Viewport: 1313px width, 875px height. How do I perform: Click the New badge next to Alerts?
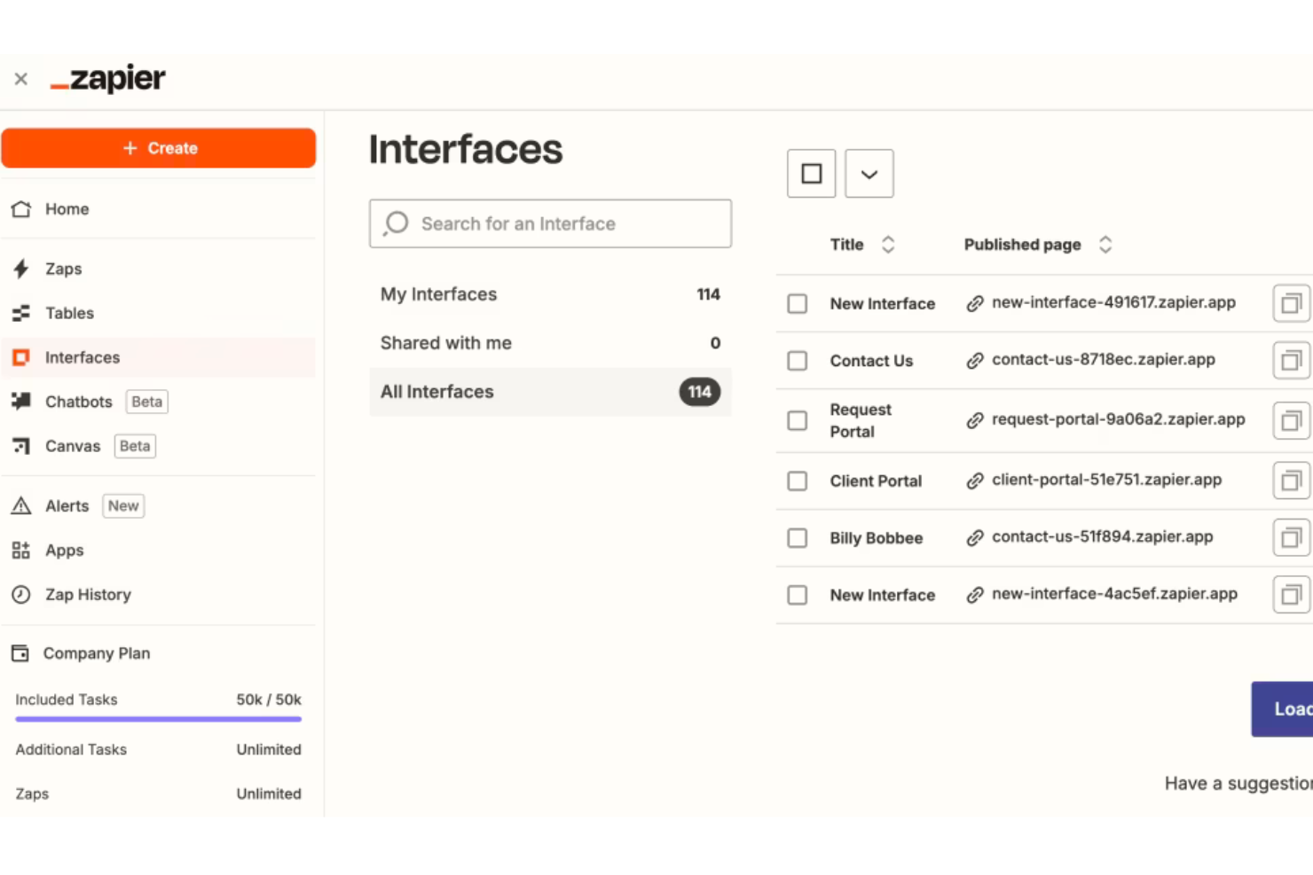point(123,506)
